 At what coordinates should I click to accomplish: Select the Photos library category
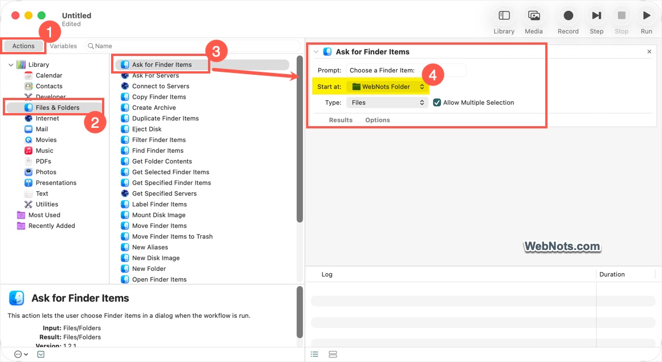tap(45, 172)
